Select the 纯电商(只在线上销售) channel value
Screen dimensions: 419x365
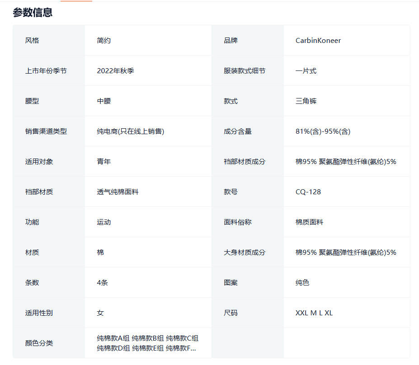pos(130,131)
